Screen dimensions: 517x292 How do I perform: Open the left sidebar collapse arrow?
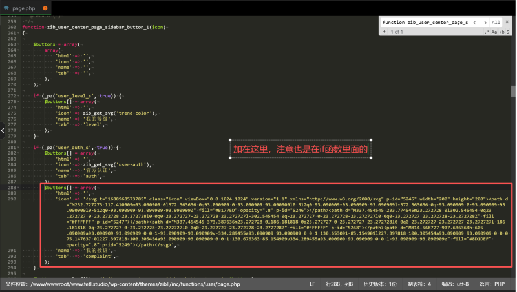(x=3, y=130)
